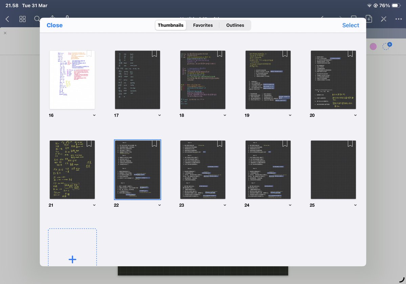Image resolution: width=406 pixels, height=284 pixels.
Task: Expand options chevron for page 21
Action: tap(94, 205)
